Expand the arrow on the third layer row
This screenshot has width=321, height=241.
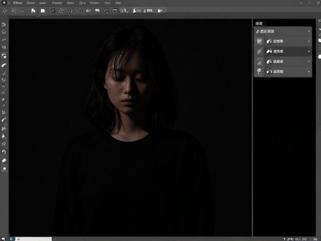pos(309,61)
